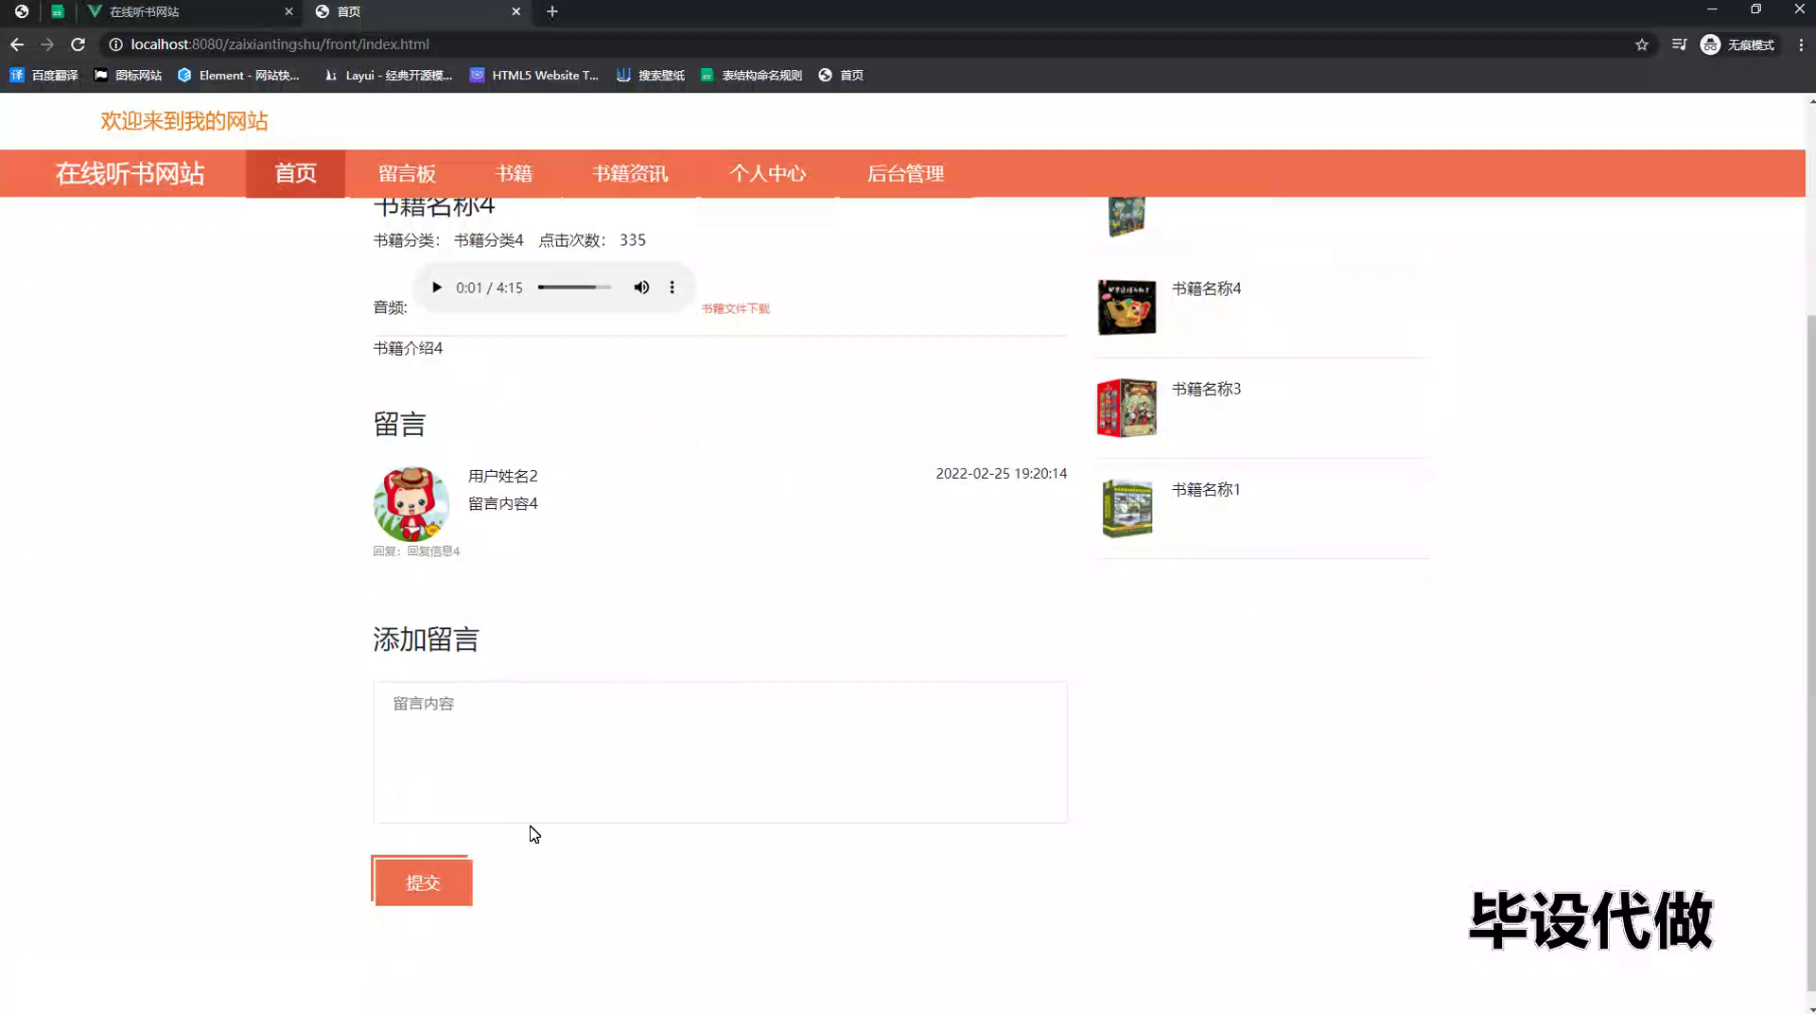Click the timestamp 2022-02-25 19:20:14
The image size is (1816, 1014).
click(x=1002, y=474)
